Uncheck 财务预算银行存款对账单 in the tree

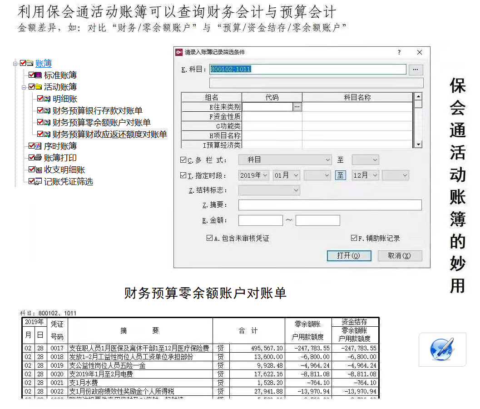(40, 110)
